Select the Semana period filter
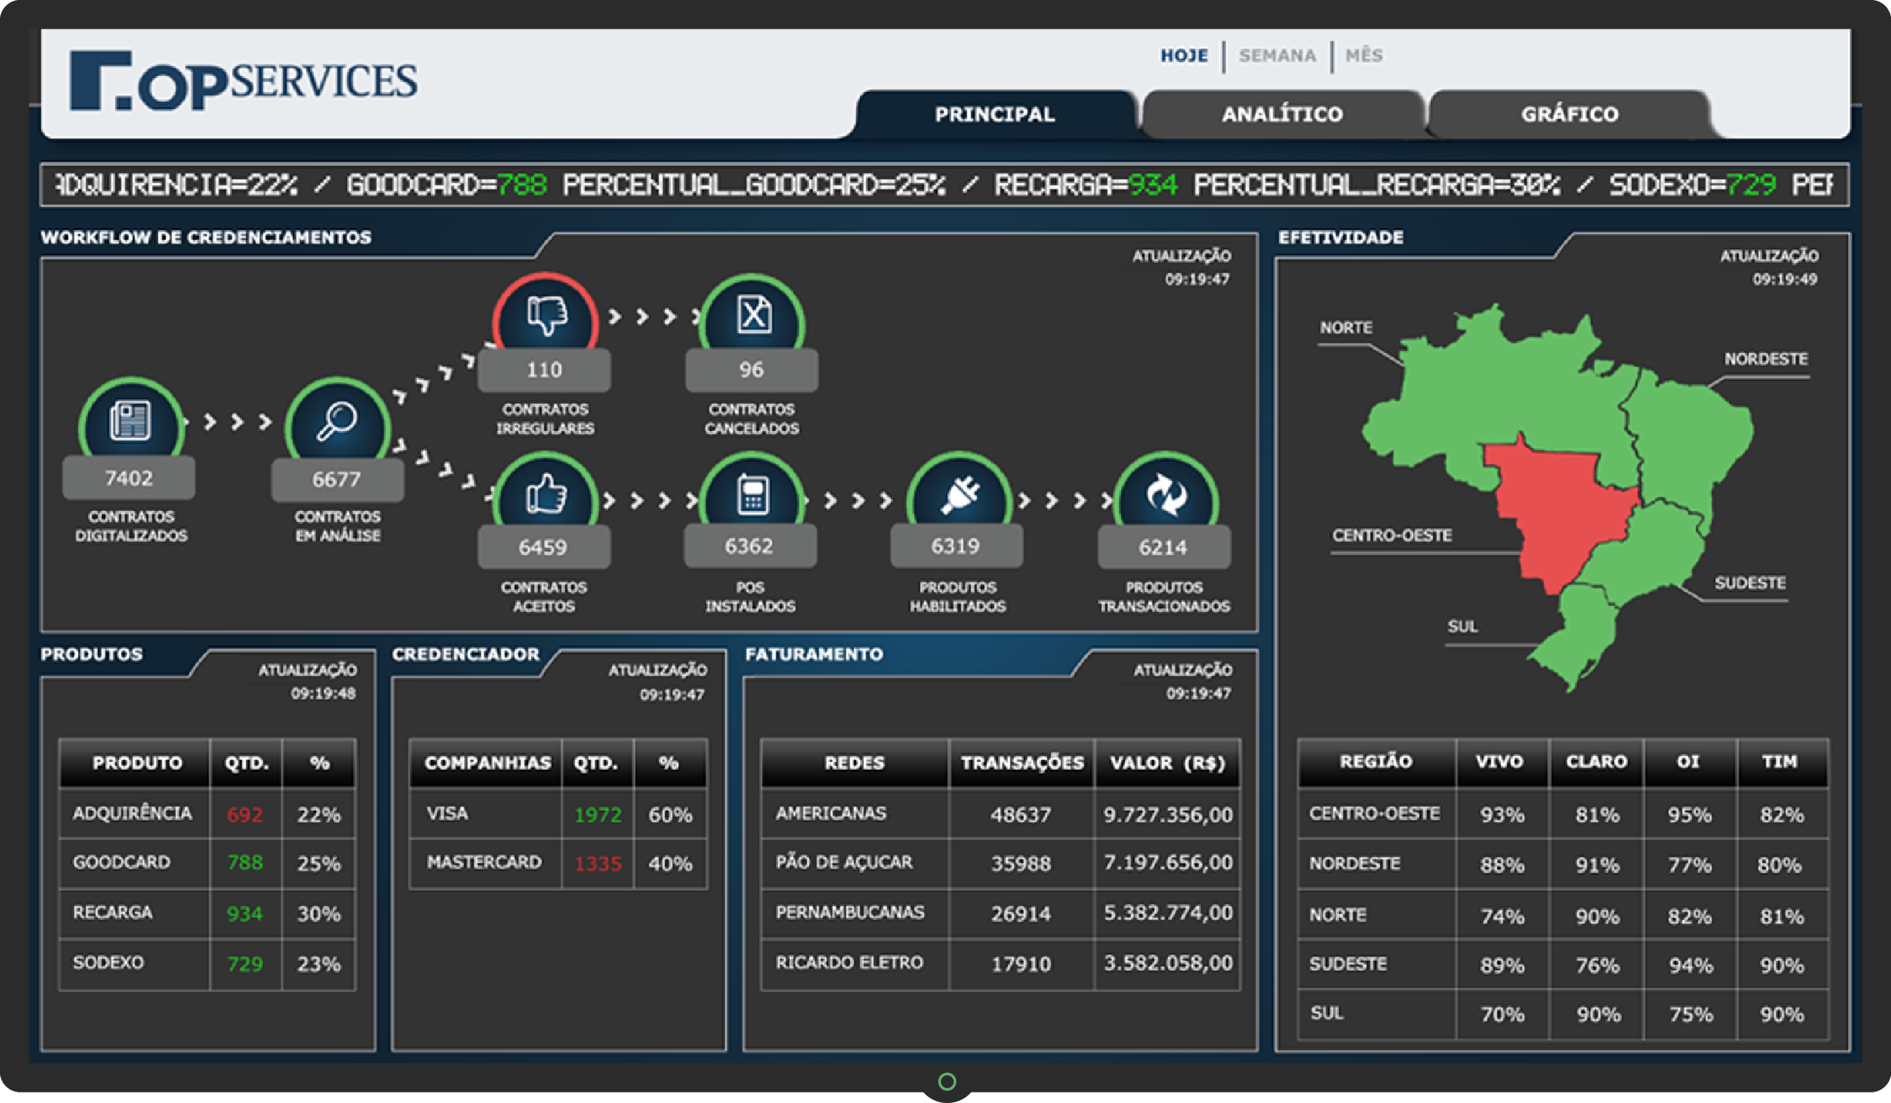1891x1103 pixels. click(1277, 56)
